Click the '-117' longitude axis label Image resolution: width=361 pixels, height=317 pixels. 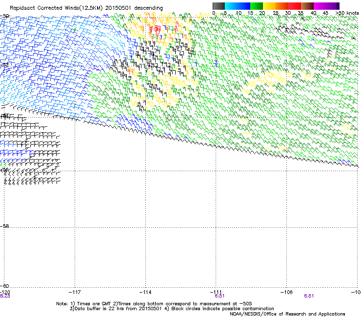coord(75,292)
